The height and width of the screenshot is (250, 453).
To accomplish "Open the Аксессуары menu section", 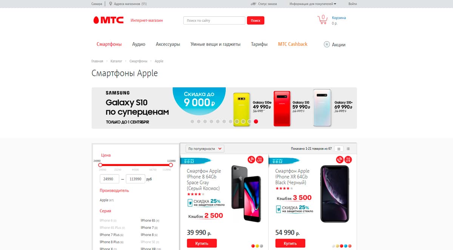I will (x=168, y=44).
